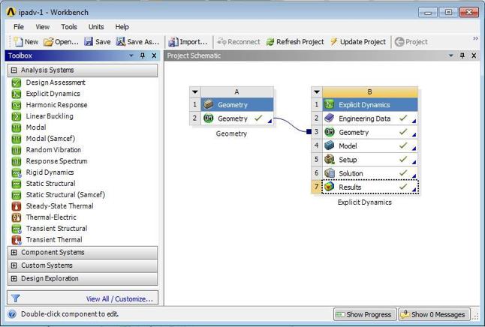Click the Engineering Data cell icon
The height and width of the screenshot is (327, 485).
(x=330, y=118)
